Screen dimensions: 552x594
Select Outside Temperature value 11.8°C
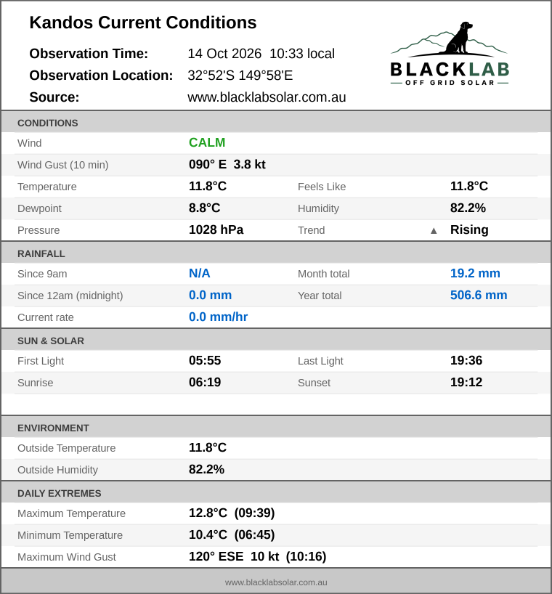pos(208,447)
